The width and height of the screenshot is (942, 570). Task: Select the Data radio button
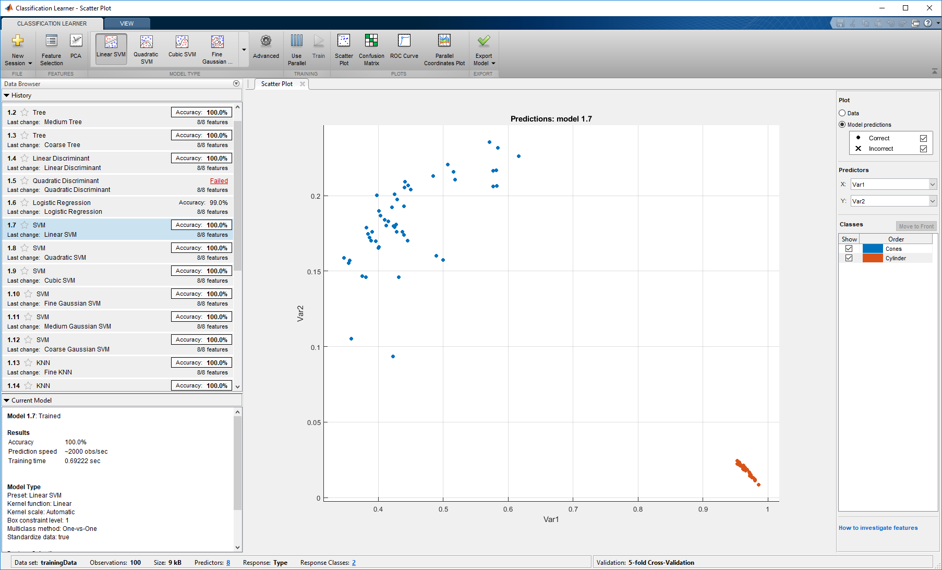click(842, 113)
